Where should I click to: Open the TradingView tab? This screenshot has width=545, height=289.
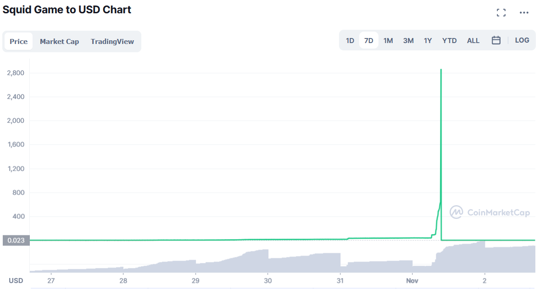coord(112,41)
